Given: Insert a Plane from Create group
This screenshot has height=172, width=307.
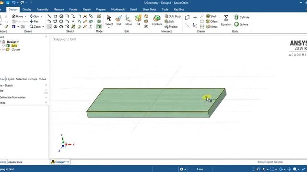Looking at the screenshot, I should point(187,18).
